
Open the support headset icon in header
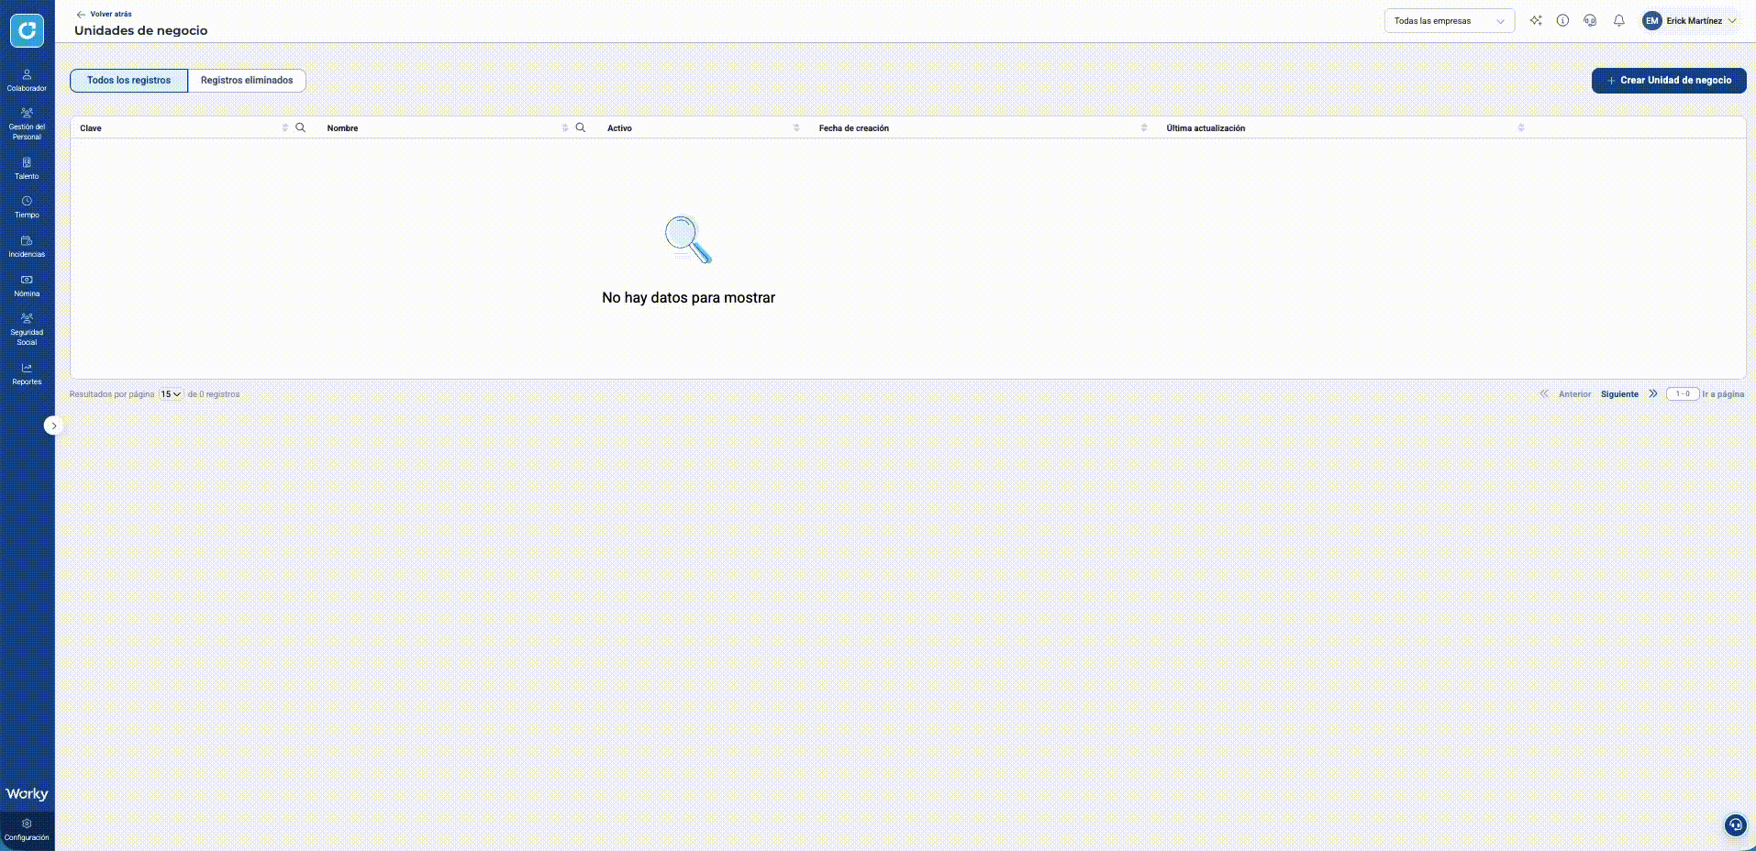(x=1590, y=20)
